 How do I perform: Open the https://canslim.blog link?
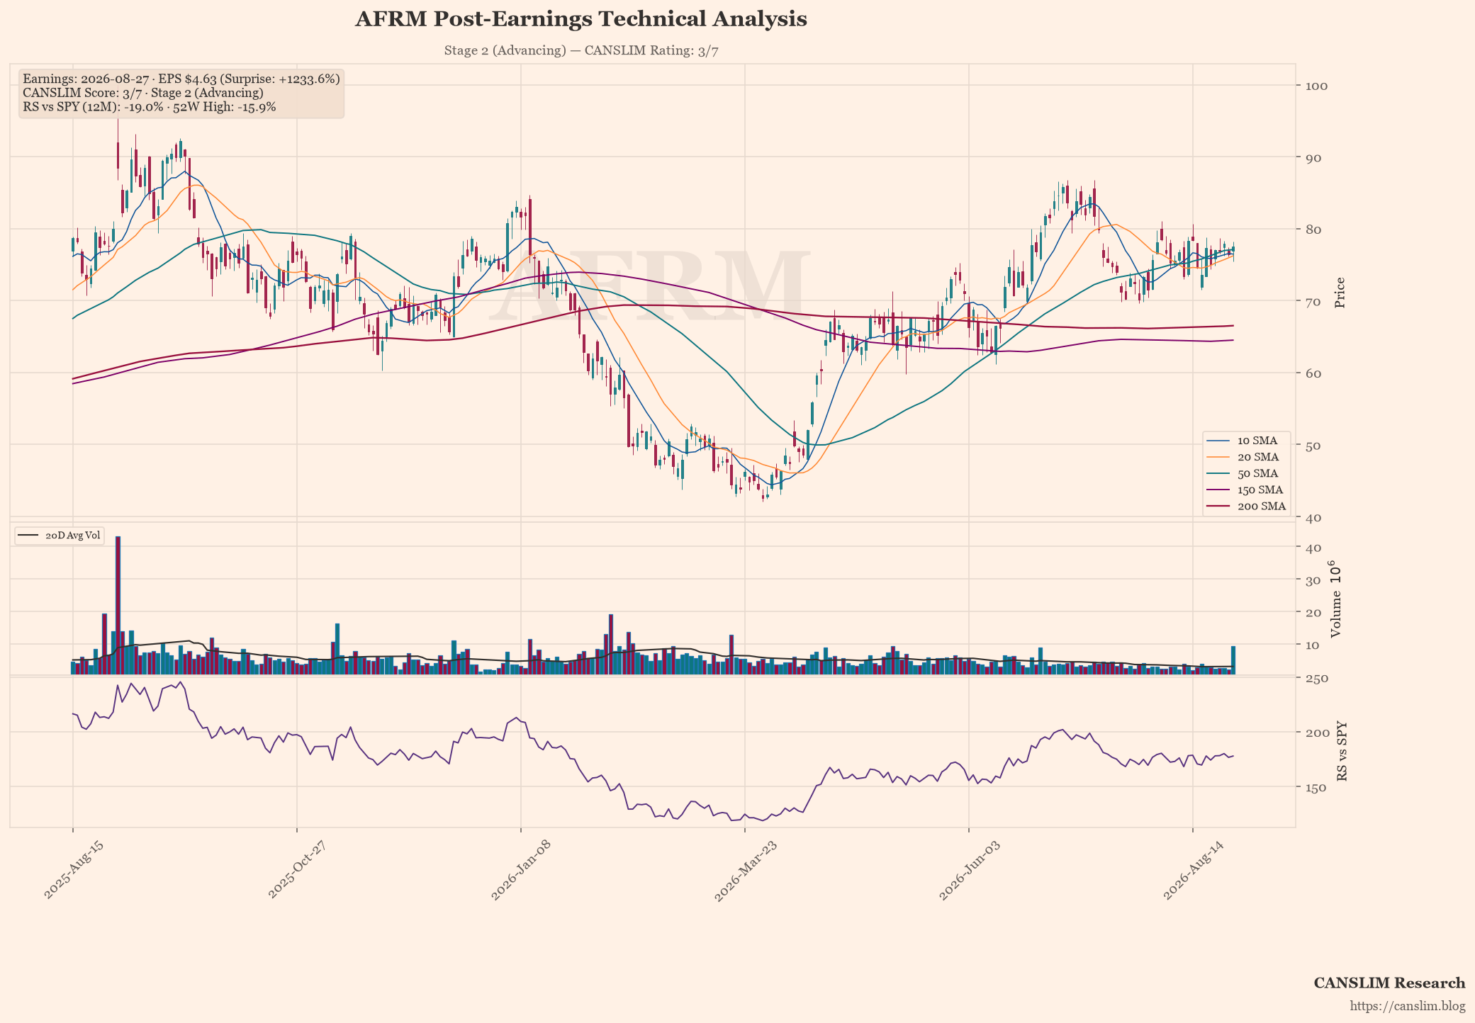[1407, 1006]
